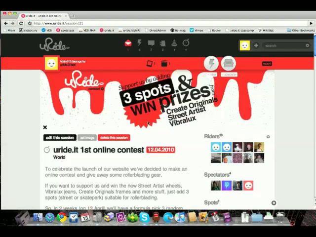Open the red envelope messages icon
The width and height of the screenshot is (316, 237).
128,43
